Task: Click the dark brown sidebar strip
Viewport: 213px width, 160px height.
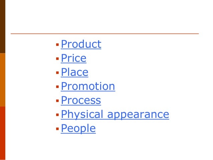Action: (2, 27)
